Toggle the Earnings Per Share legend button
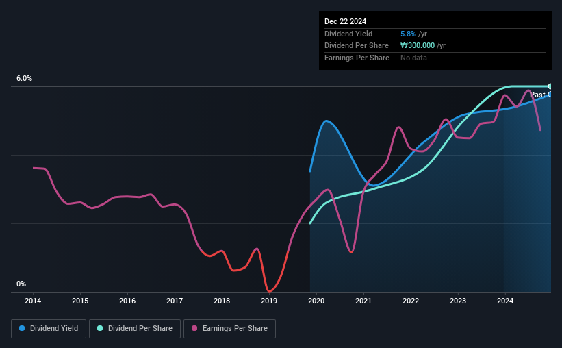Screen dimensions: 562x348 (x=229, y=329)
